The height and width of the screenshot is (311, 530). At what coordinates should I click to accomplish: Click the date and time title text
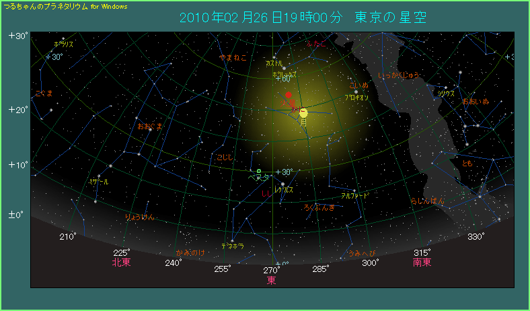(303, 17)
